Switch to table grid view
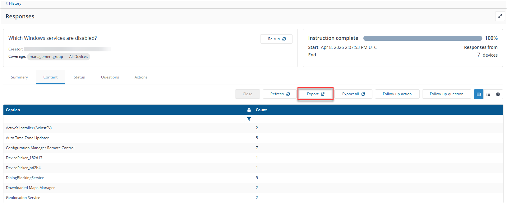 coord(478,94)
